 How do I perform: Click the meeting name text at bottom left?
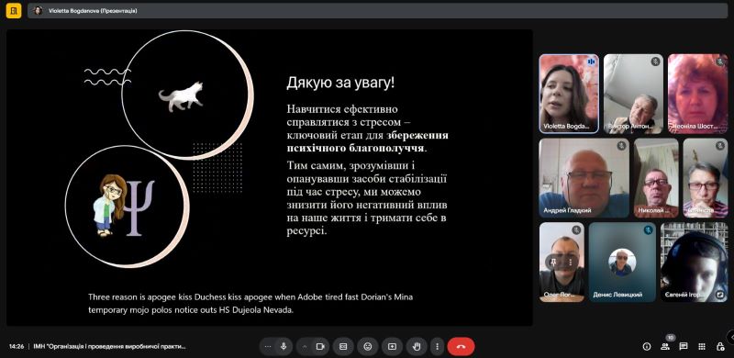(x=109, y=346)
